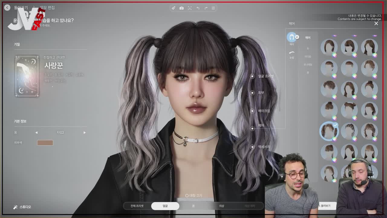
Task: Switch to the 얼굴 tab
Action: point(165,206)
